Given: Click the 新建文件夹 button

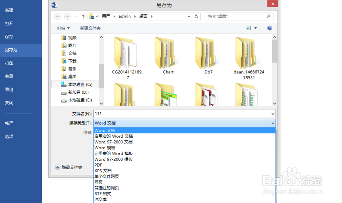Looking at the screenshot, I should 90,28.
